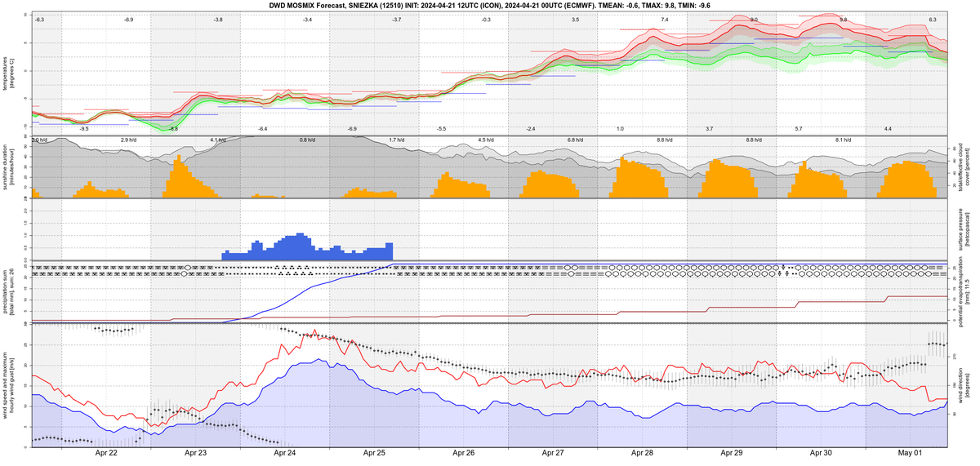Screen dimensions: 980x466
Task: Click the -0.3 daily maximum temperature value
Action: tap(486, 19)
